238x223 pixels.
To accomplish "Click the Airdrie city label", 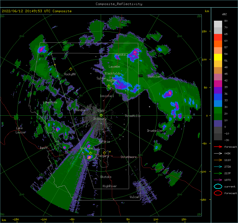I will (104, 142).
